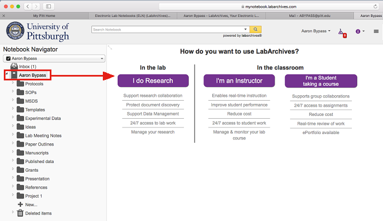Click the SOPs folder icon

coord(20,92)
